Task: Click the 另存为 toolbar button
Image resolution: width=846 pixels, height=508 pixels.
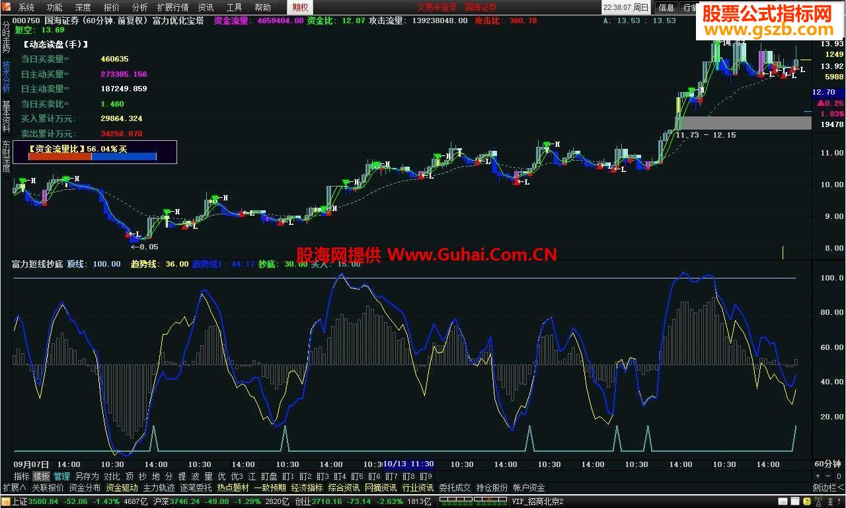Action: (x=87, y=476)
